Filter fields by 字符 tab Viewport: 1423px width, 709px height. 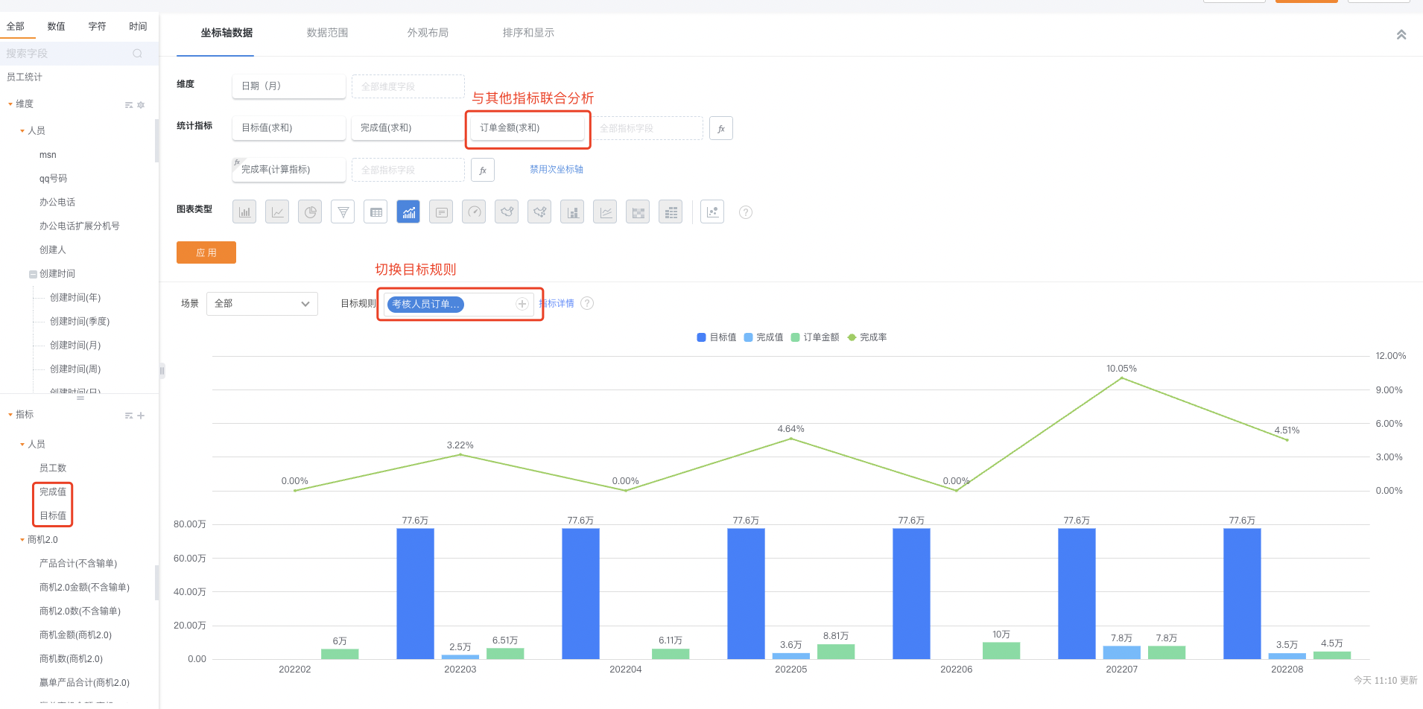click(x=98, y=26)
